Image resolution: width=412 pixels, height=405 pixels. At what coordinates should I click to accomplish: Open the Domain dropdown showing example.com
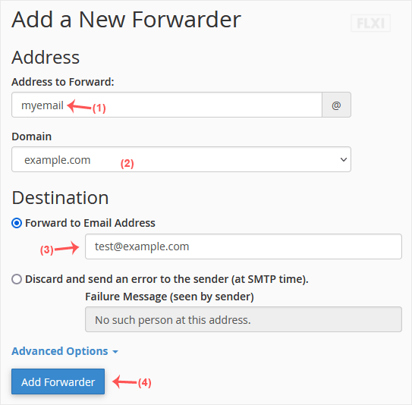tap(181, 159)
